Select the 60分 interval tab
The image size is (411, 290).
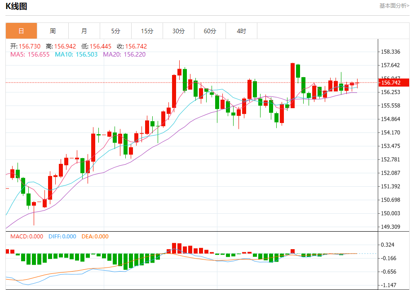click(x=210, y=31)
